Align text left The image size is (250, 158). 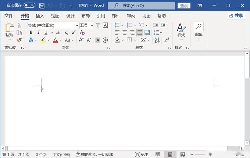117,33
